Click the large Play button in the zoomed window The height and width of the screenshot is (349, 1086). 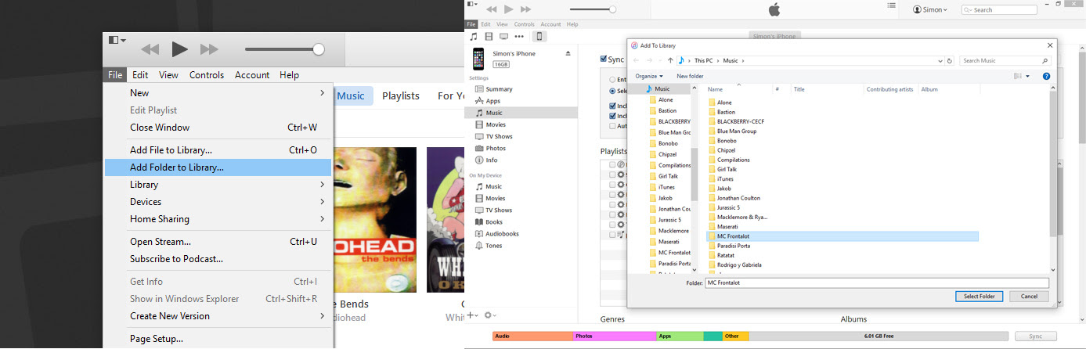(179, 49)
